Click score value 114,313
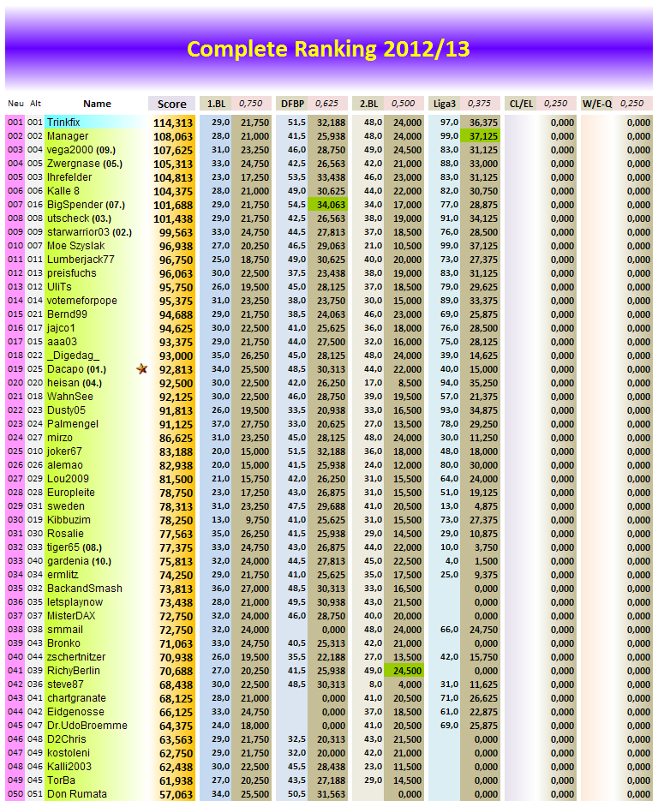The width and height of the screenshot is (658, 801). pos(173,123)
